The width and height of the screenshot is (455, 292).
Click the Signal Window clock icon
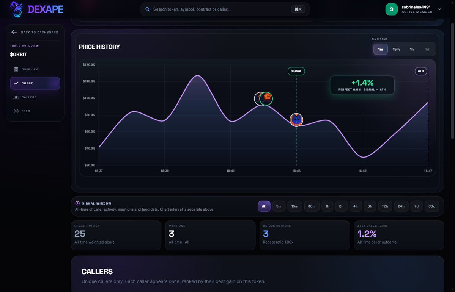pos(77,203)
